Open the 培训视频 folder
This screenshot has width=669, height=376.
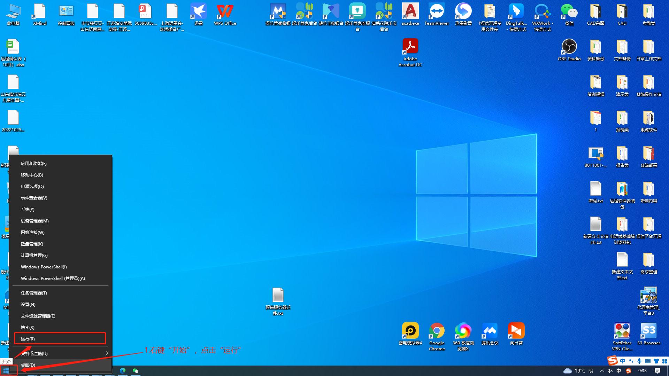596,86
